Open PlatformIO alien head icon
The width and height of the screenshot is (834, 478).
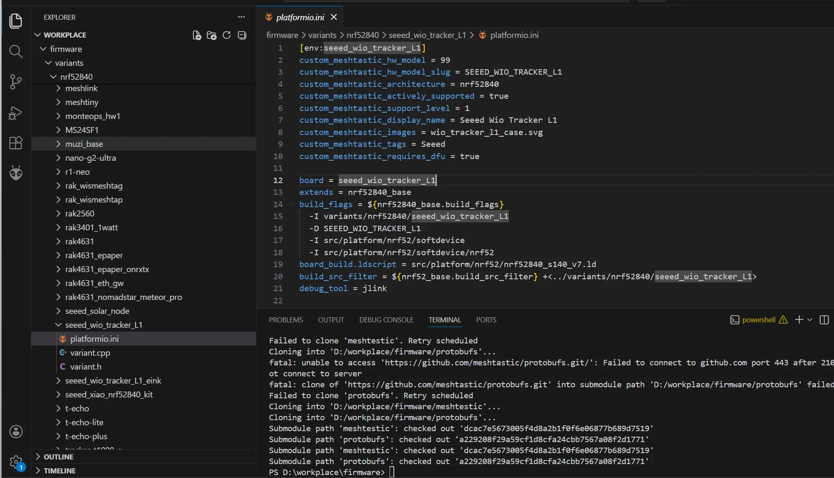16,173
